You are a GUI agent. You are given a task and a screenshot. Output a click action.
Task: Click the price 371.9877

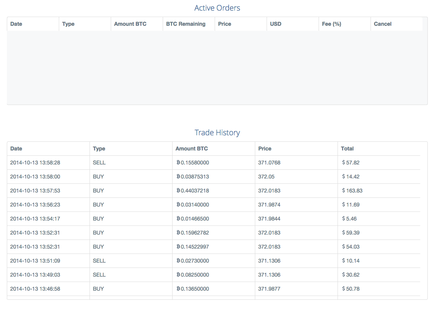tap(269, 289)
